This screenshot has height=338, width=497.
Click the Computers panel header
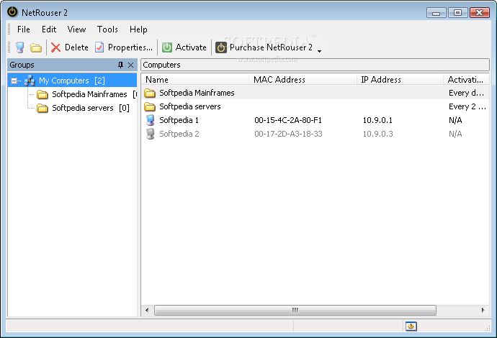[315, 65]
